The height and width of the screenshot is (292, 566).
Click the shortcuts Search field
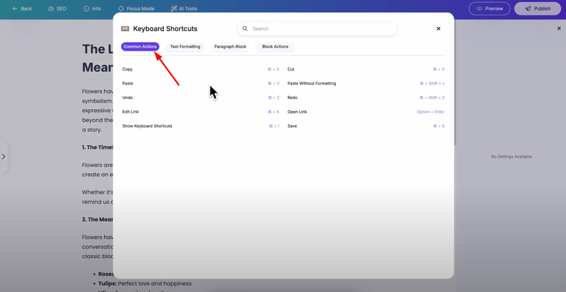(x=317, y=29)
